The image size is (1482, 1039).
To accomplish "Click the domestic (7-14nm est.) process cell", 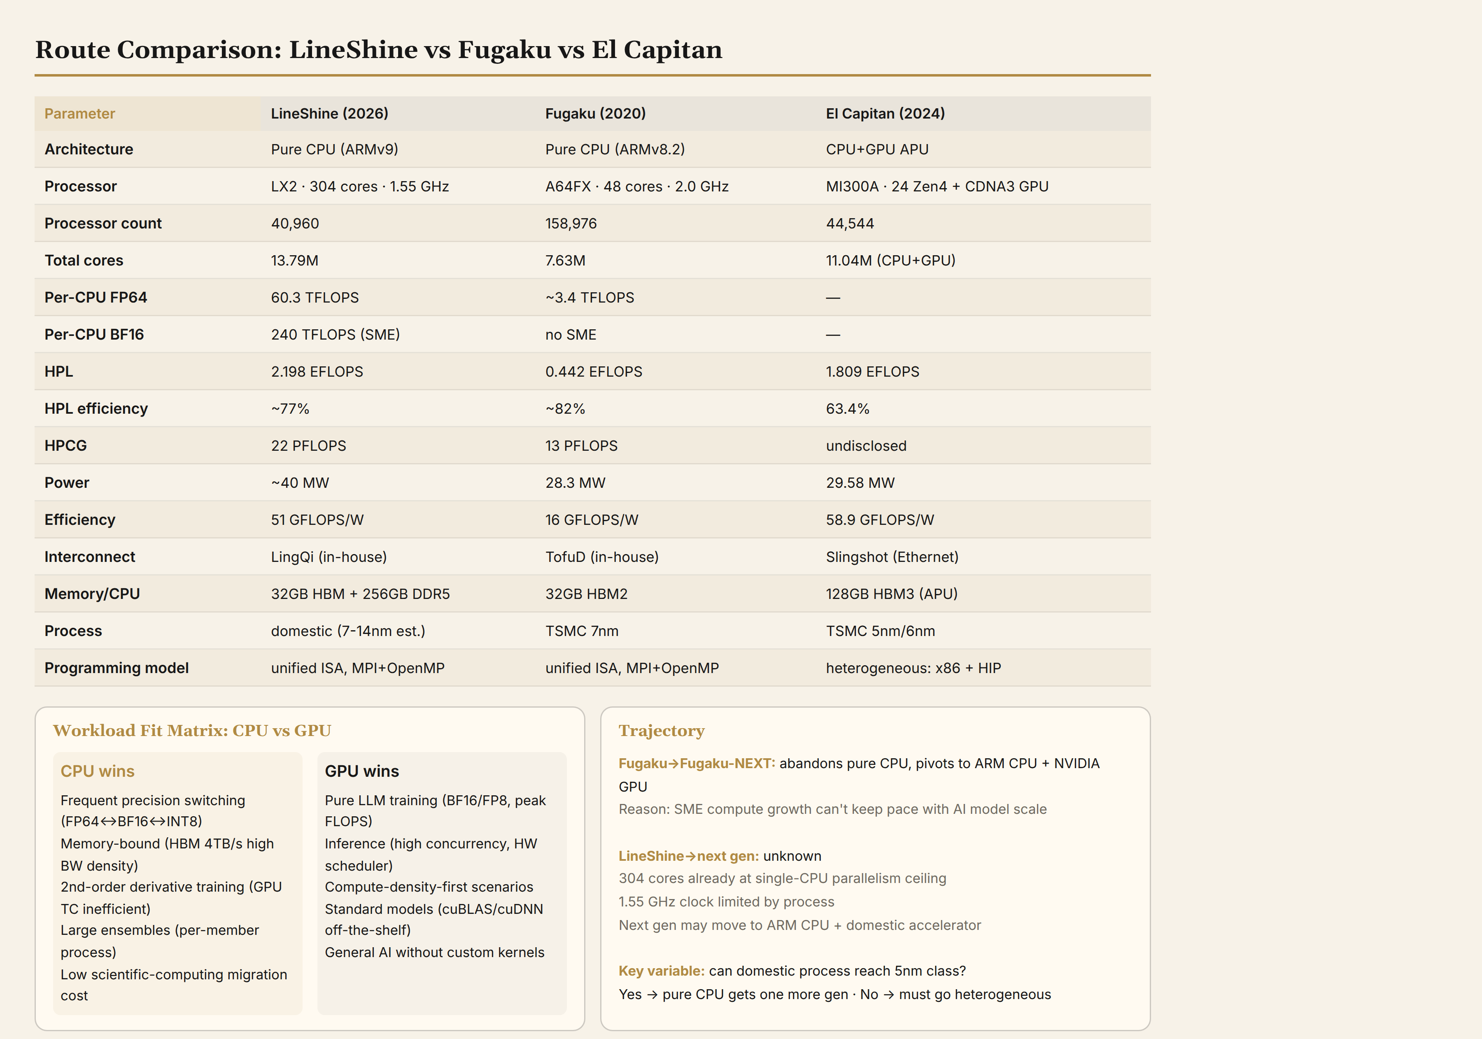I will (348, 631).
